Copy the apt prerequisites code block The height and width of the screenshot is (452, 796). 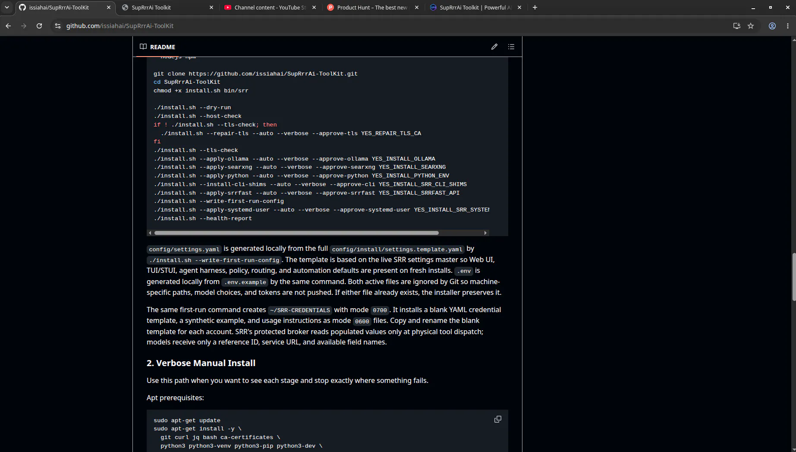coord(497,419)
